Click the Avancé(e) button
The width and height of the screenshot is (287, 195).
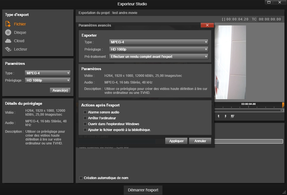pos(60,91)
